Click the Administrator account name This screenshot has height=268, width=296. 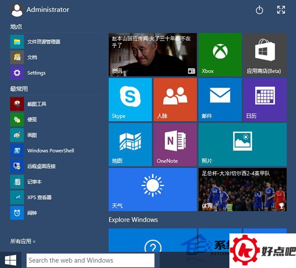(x=48, y=10)
